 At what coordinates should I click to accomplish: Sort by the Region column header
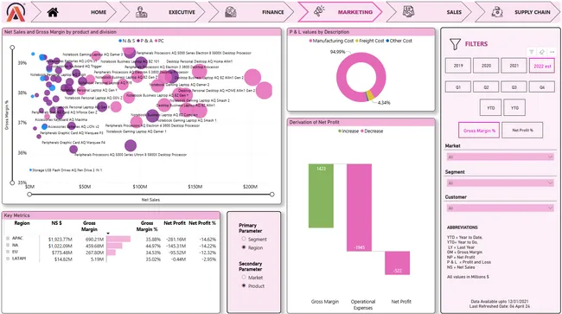22,223
